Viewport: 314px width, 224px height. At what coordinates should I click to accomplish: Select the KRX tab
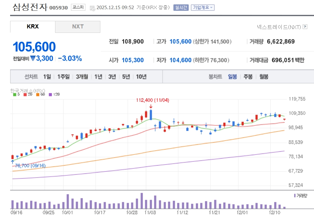click(33, 27)
